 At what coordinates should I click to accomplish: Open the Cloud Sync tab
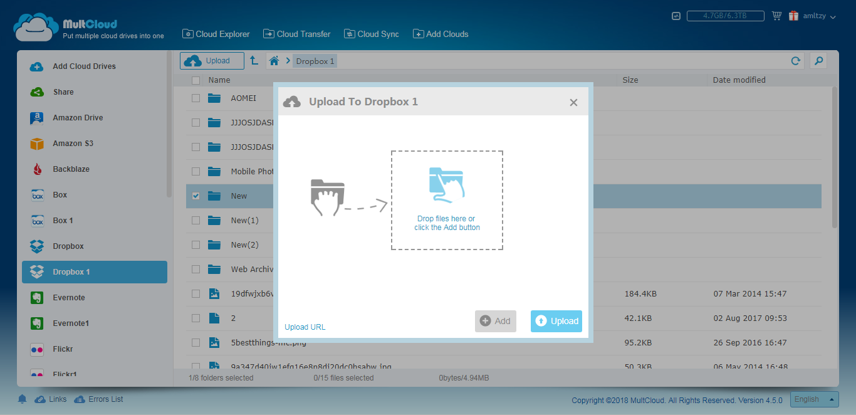tap(372, 34)
